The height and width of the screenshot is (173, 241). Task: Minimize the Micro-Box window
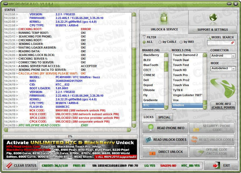[229, 4]
